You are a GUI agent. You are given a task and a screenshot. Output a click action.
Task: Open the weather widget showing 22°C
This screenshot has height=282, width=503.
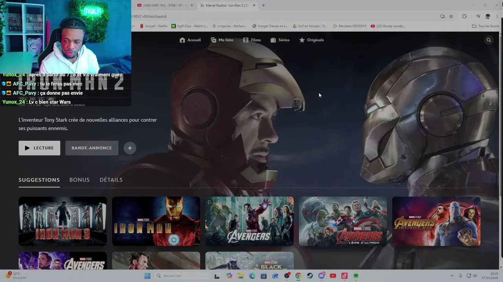(x=16, y=275)
